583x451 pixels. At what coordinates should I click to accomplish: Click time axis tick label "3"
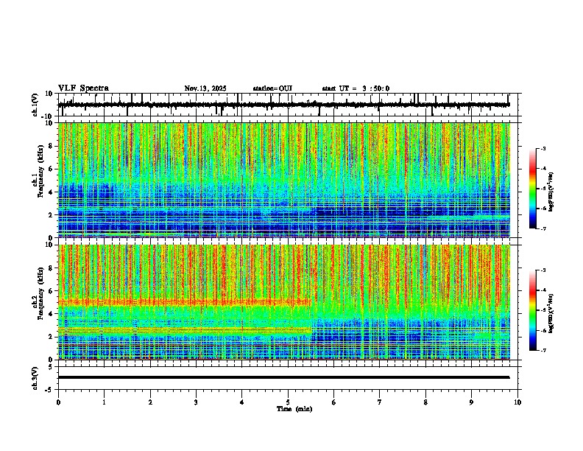click(x=196, y=402)
